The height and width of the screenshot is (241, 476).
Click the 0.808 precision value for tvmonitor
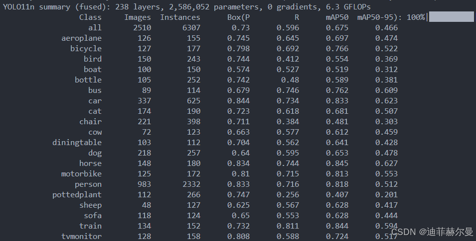pyautogui.click(x=238, y=237)
